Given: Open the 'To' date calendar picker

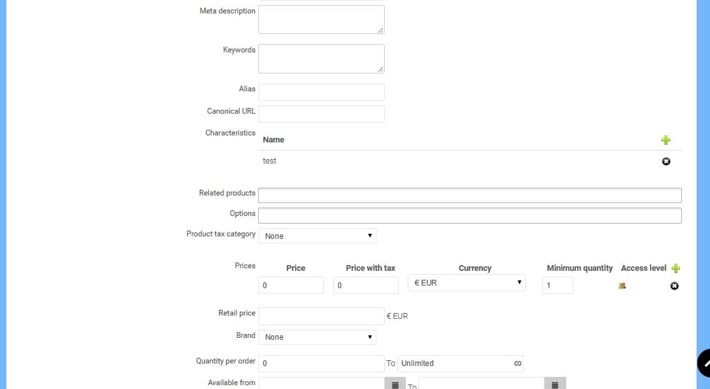Looking at the screenshot, I should tap(555, 385).
